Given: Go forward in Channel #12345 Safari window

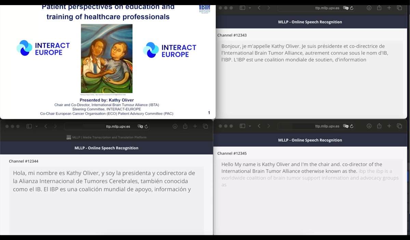Looking at the screenshot, I should point(269,126).
